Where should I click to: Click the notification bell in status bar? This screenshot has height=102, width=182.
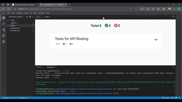click(x=176, y=98)
